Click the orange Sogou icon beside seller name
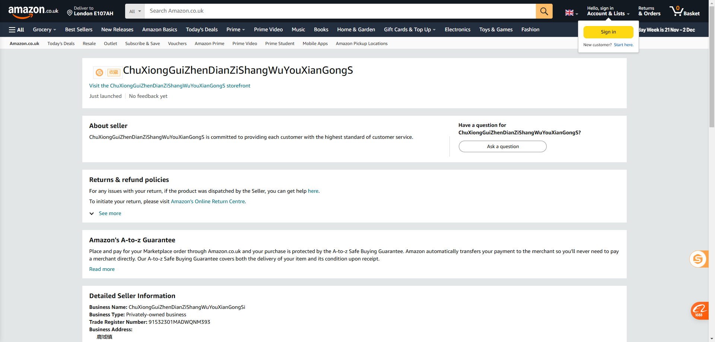The image size is (715, 342). (x=99, y=73)
